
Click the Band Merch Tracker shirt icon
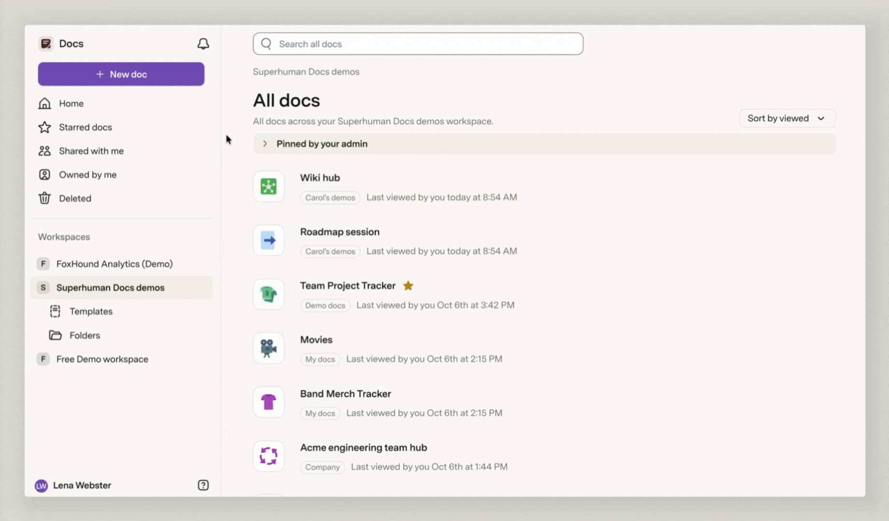tap(269, 402)
